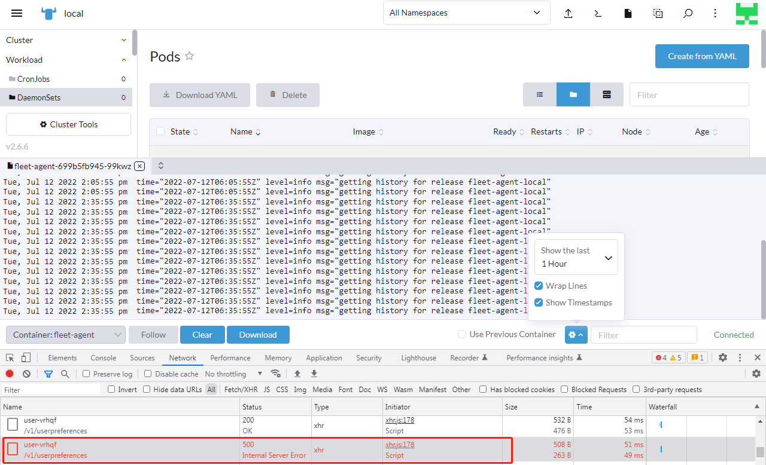Disable Wrap Lines in log settings
This screenshot has width=766, height=465.
tap(538, 286)
